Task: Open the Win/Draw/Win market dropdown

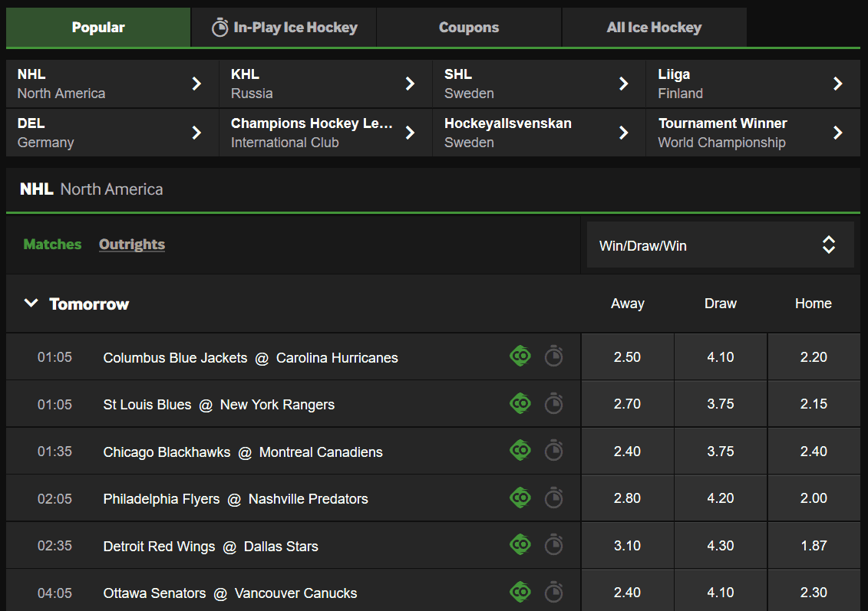Action: tap(720, 245)
